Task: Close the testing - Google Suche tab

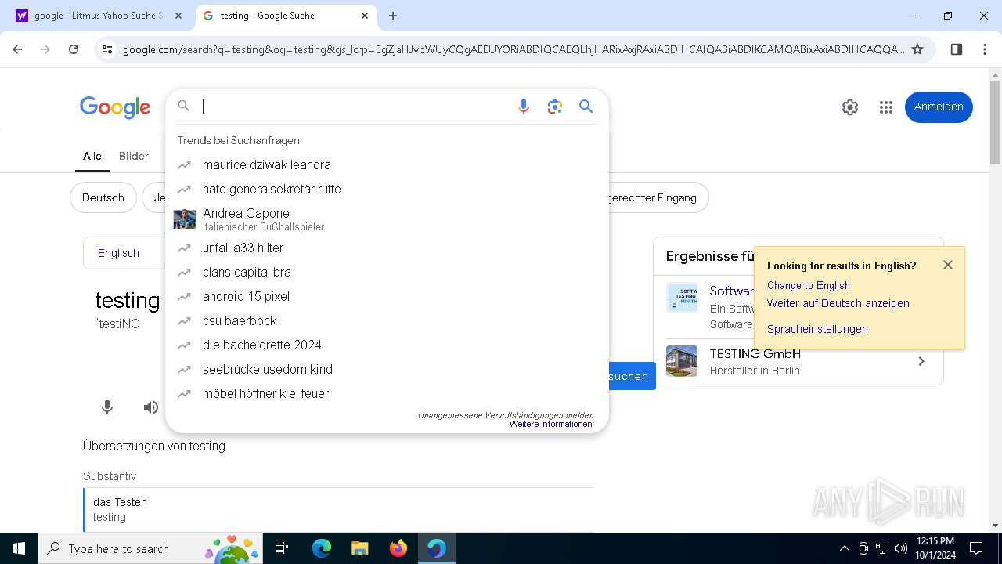Action: coord(365,16)
